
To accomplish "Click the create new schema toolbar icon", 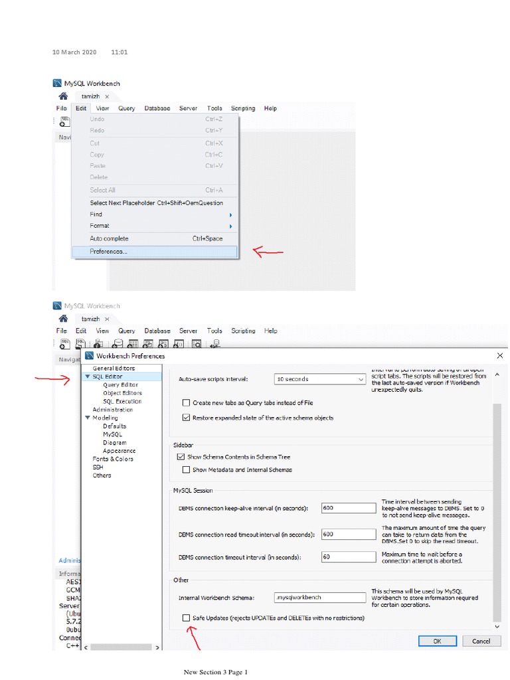I will click(x=117, y=344).
